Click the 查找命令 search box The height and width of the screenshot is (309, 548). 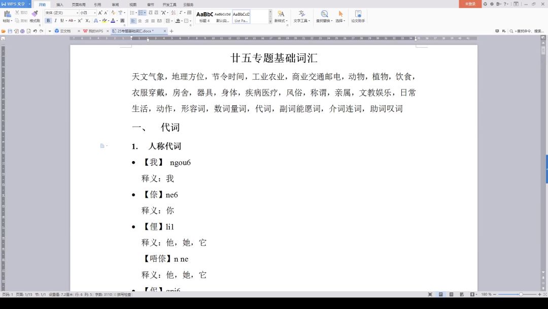tap(527, 31)
